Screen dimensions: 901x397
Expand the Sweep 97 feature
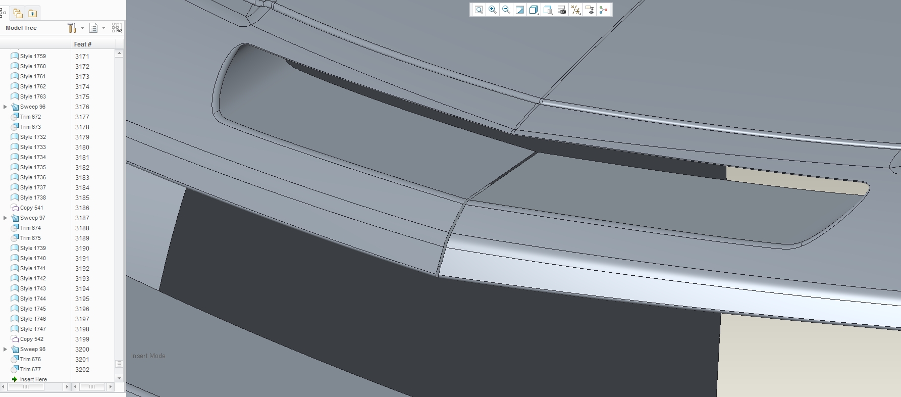coord(5,218)
